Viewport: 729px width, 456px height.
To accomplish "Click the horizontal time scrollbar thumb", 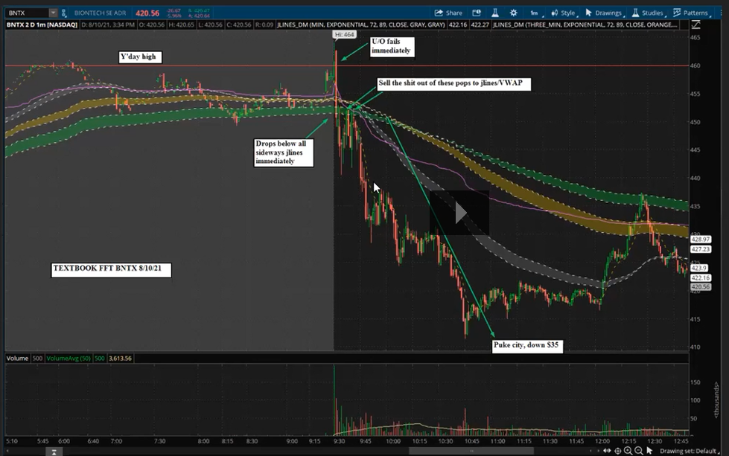I will point(471,451).
